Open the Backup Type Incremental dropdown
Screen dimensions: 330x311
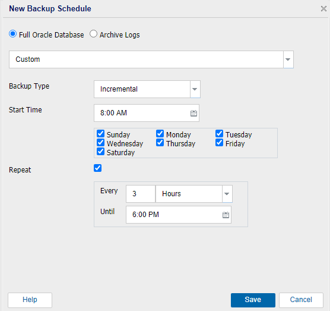point(147,89)
